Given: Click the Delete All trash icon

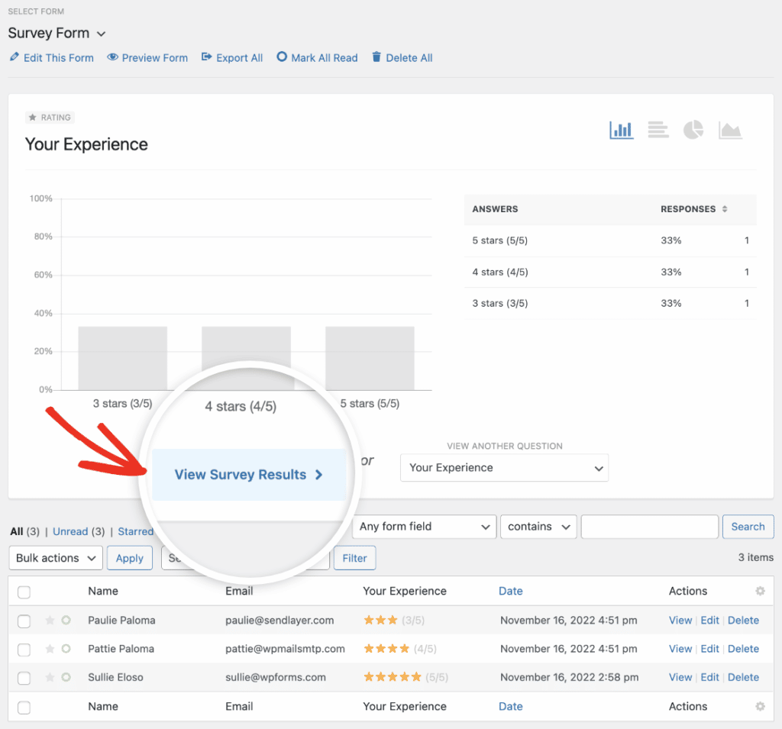Looking at the screenshot, I should (x=375, y=57).
